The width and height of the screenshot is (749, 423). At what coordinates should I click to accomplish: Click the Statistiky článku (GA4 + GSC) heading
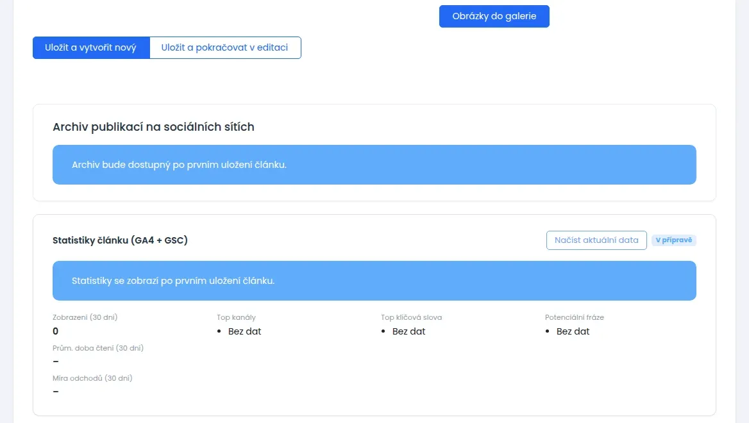coord(120,240)
